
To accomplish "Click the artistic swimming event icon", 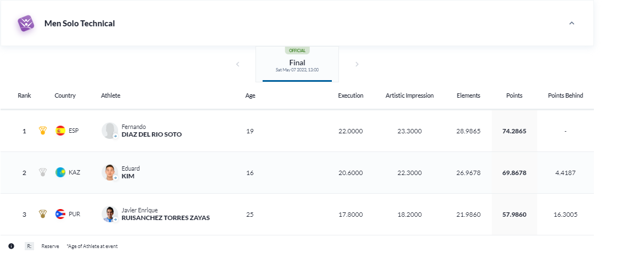I will coord(25,24).
